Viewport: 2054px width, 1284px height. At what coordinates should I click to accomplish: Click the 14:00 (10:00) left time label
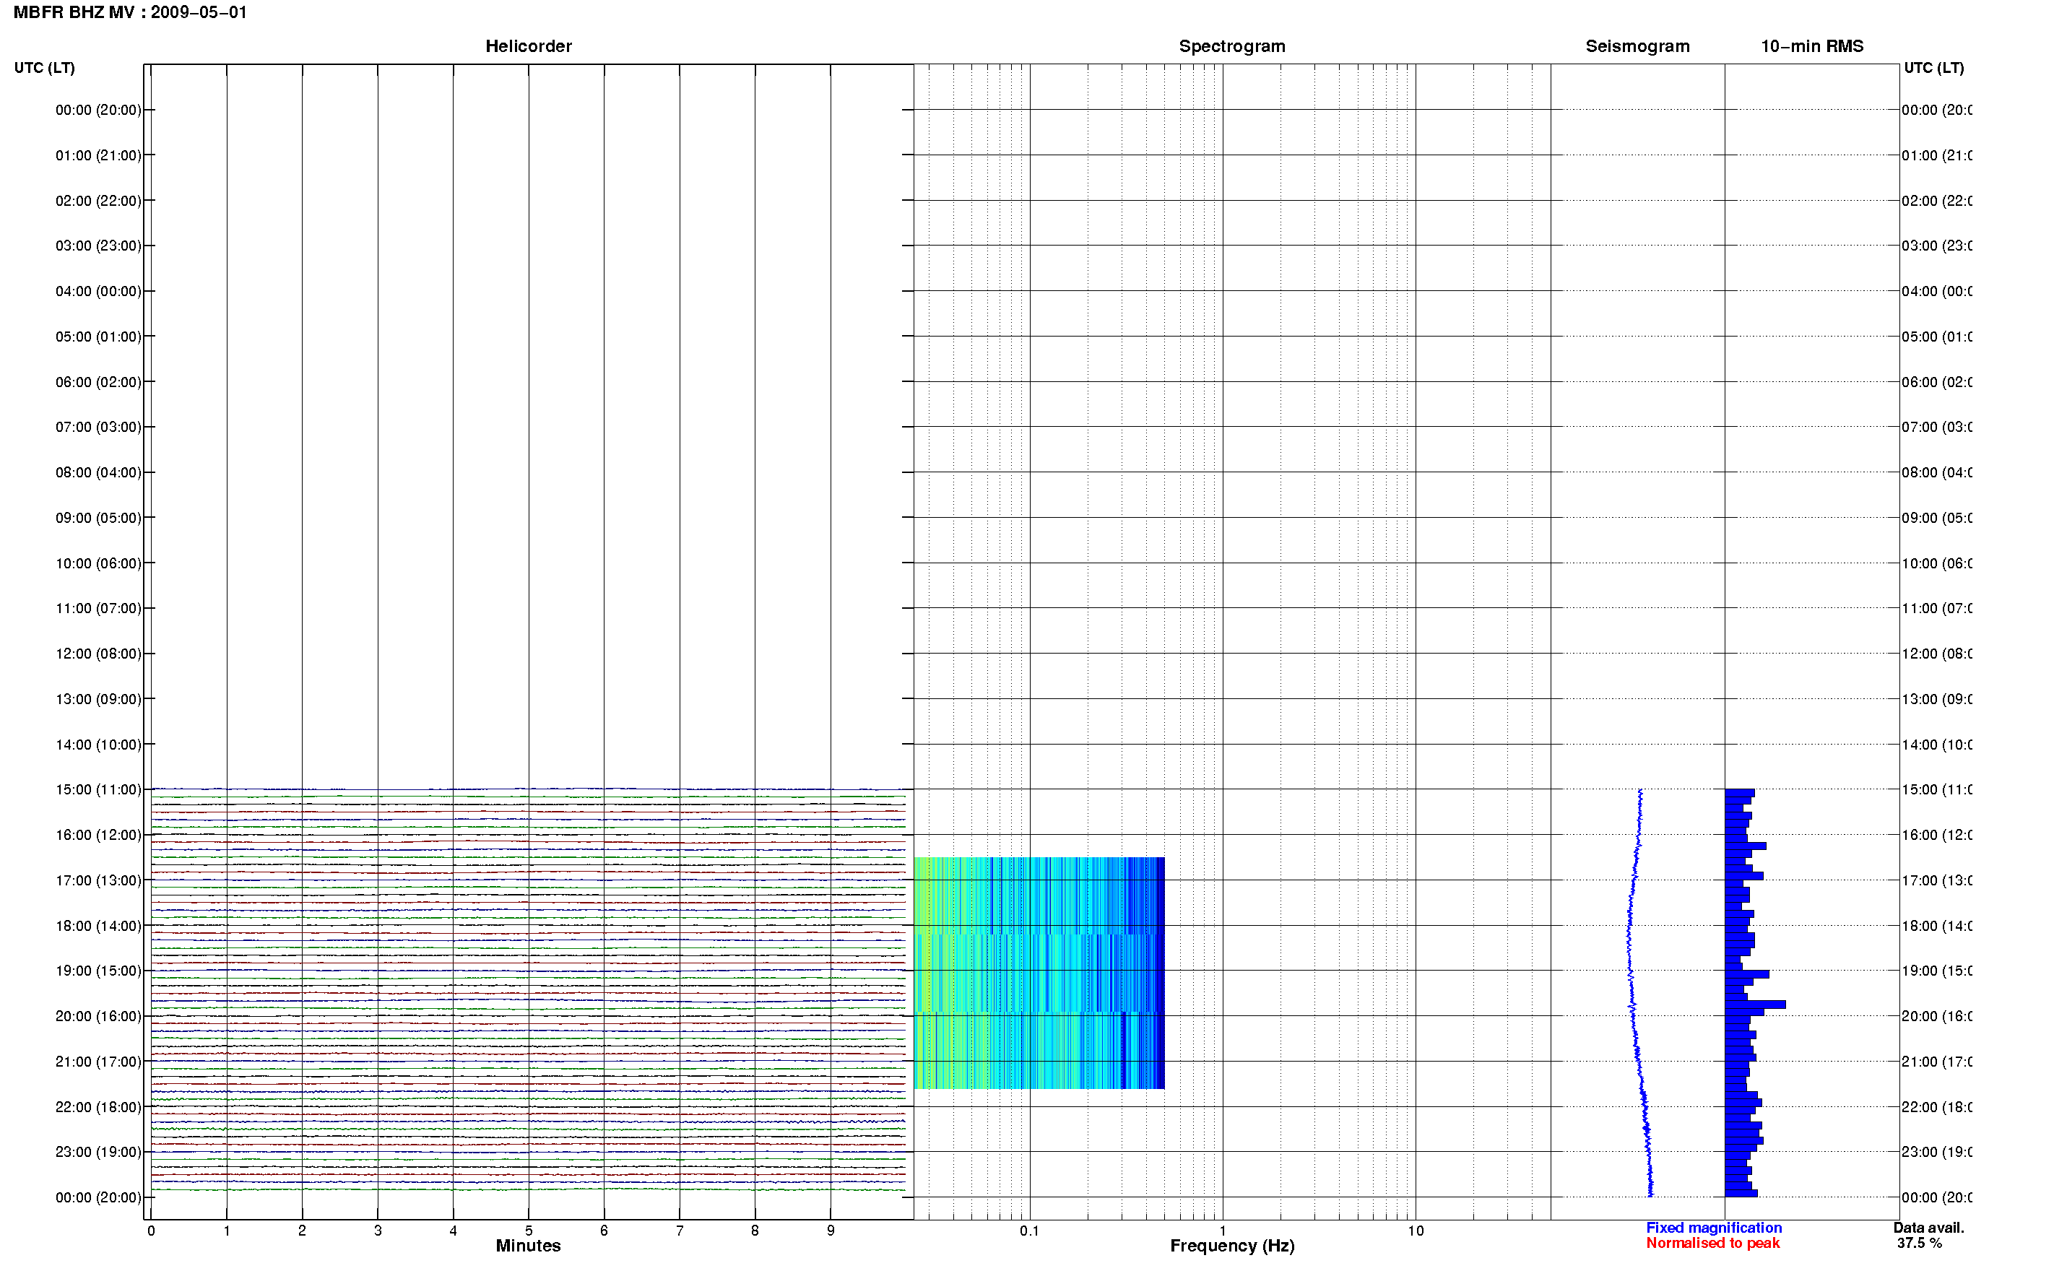[98, 745]
